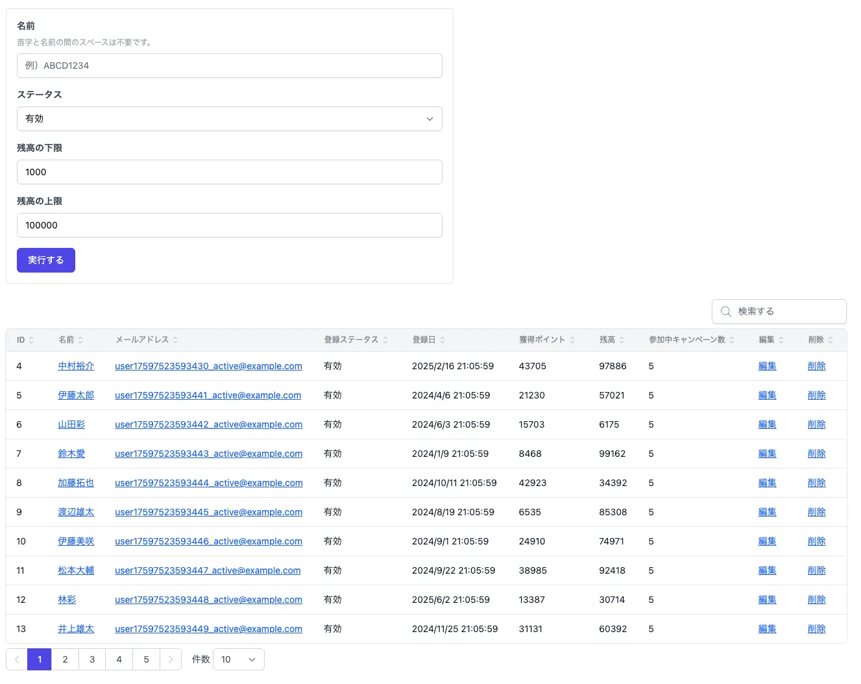Click sort icon beside 編集 header

[x=781, y=340]
